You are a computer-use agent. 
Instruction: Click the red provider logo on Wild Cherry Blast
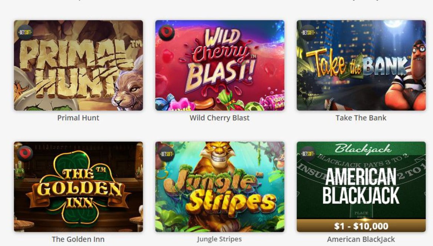tap(166, 33)
